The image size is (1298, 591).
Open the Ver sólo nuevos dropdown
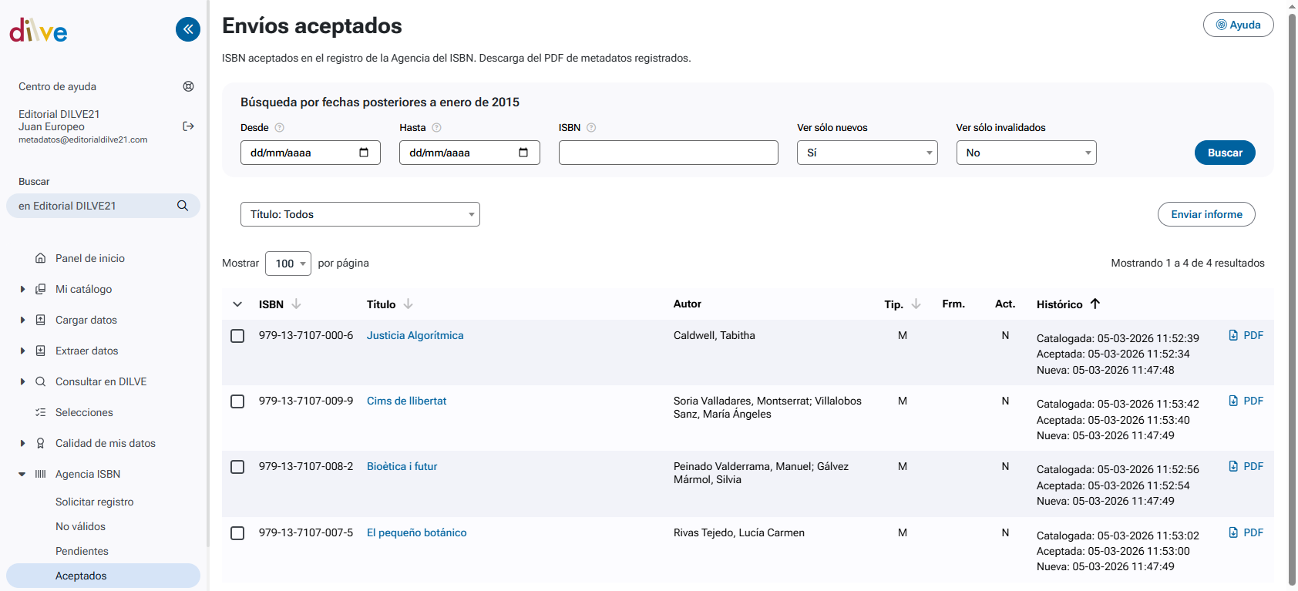[866, 153]
